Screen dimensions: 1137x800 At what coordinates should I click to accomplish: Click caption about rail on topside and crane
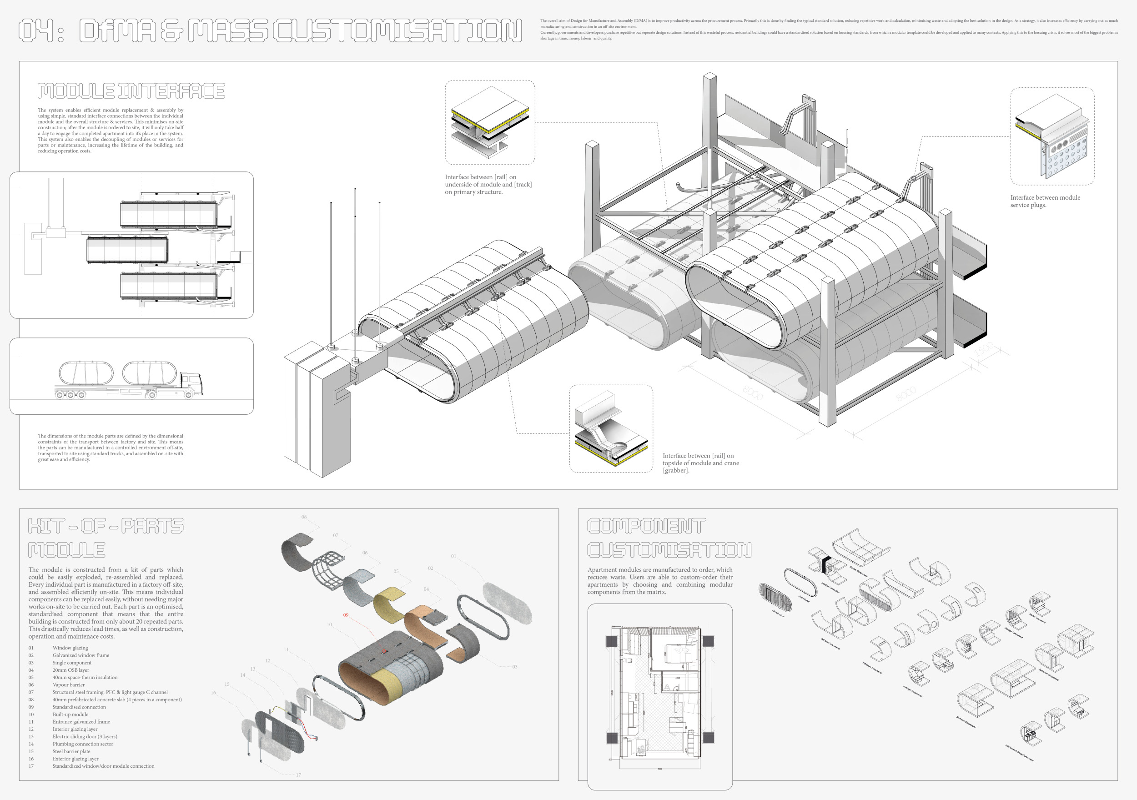tap(700, 463)
